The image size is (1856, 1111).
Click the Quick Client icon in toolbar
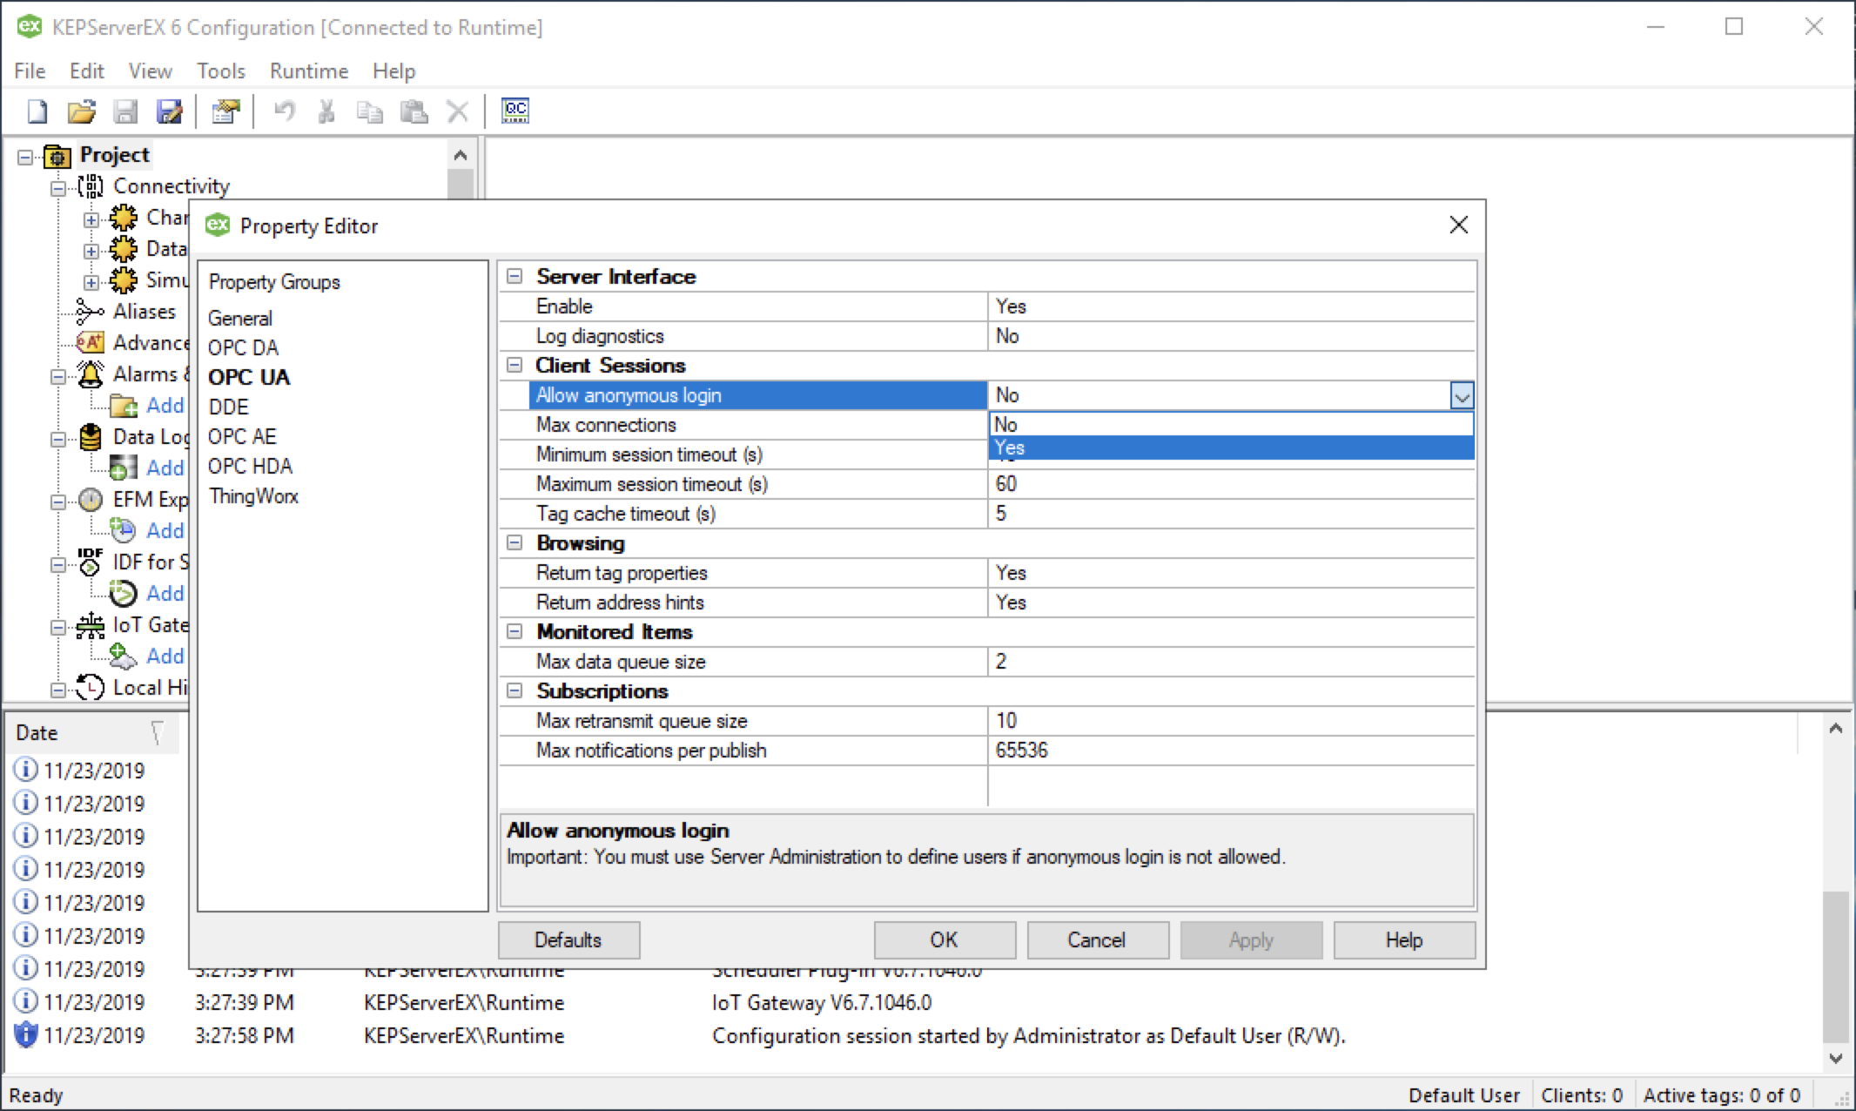pyautogui.click(x=517, y=111)
